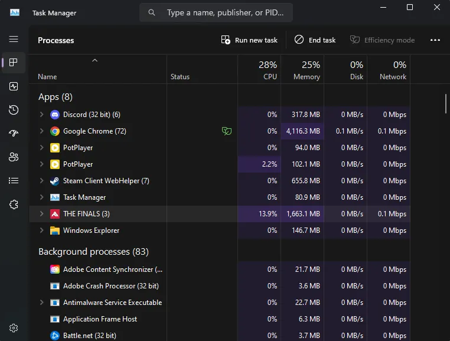Open Task Manager settings gear
This screenshot has height=341, width=450.
coord(14,328)
